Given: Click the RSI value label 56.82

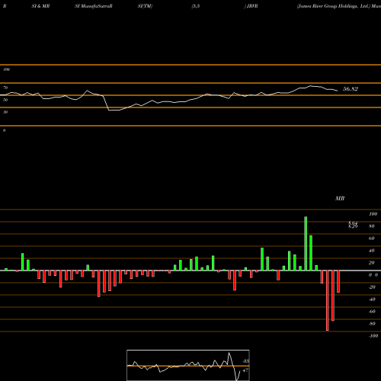Looking at the screenshot, I should point(351,89).
